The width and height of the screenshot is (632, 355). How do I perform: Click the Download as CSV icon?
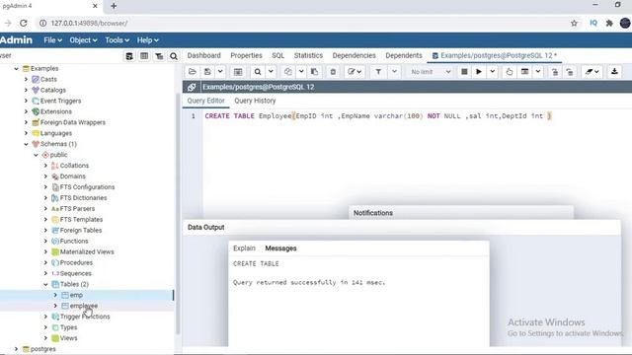[614, 72]
